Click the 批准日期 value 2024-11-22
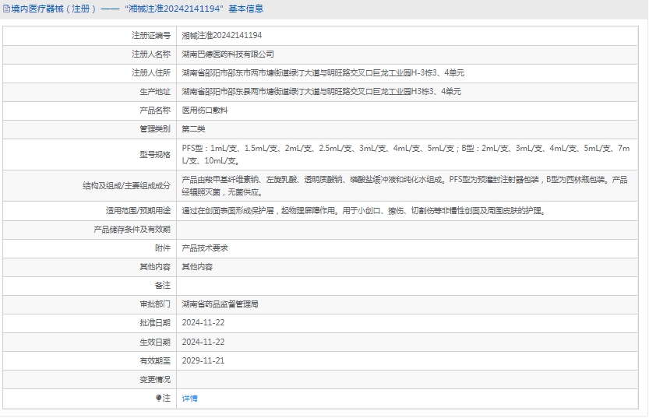This screenshot has height=418, width=649. point(203,323)
